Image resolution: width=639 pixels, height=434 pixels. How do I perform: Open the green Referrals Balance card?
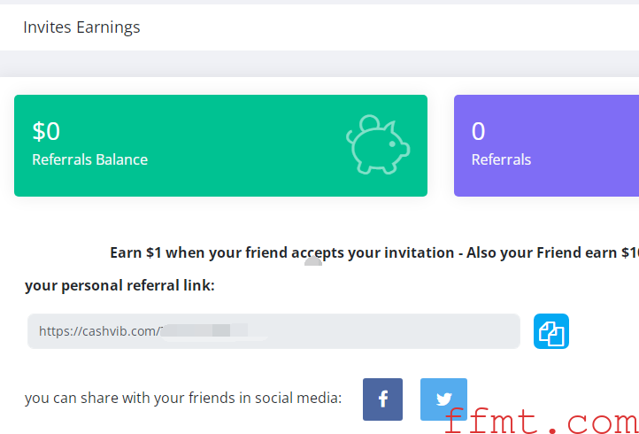220,145
